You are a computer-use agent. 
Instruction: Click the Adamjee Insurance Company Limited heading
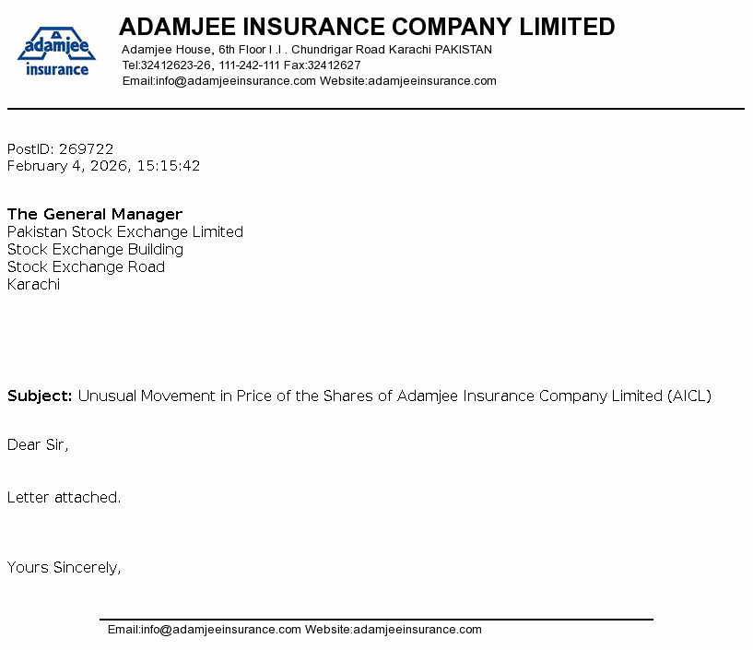(367, 27)
